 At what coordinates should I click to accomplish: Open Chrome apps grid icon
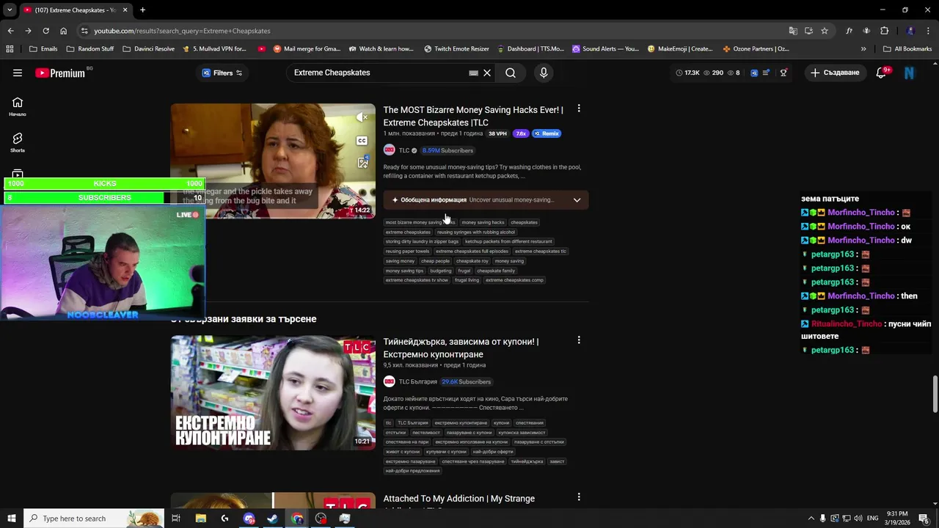pyautogui.click(x=10, y=49)
